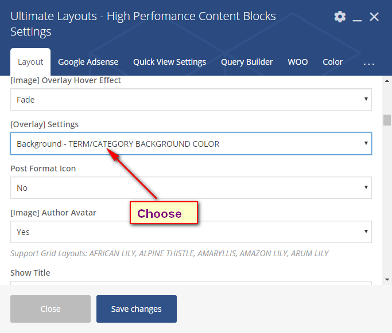Screen dimensions: 392x333
Task: Select the Query Builder tab
Action: [247, 62]
